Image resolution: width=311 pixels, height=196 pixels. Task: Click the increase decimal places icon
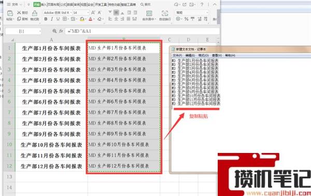(x=200, y=19)
